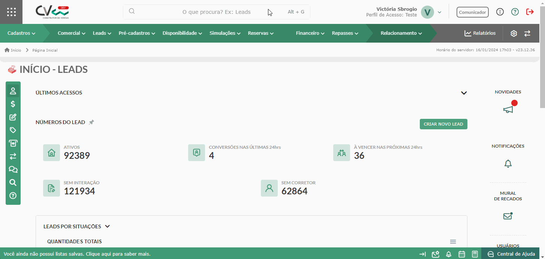The width and height of the screenshot is (545, 259).
Task: Expand the Cadastros menu
Action: pos(21,33)
